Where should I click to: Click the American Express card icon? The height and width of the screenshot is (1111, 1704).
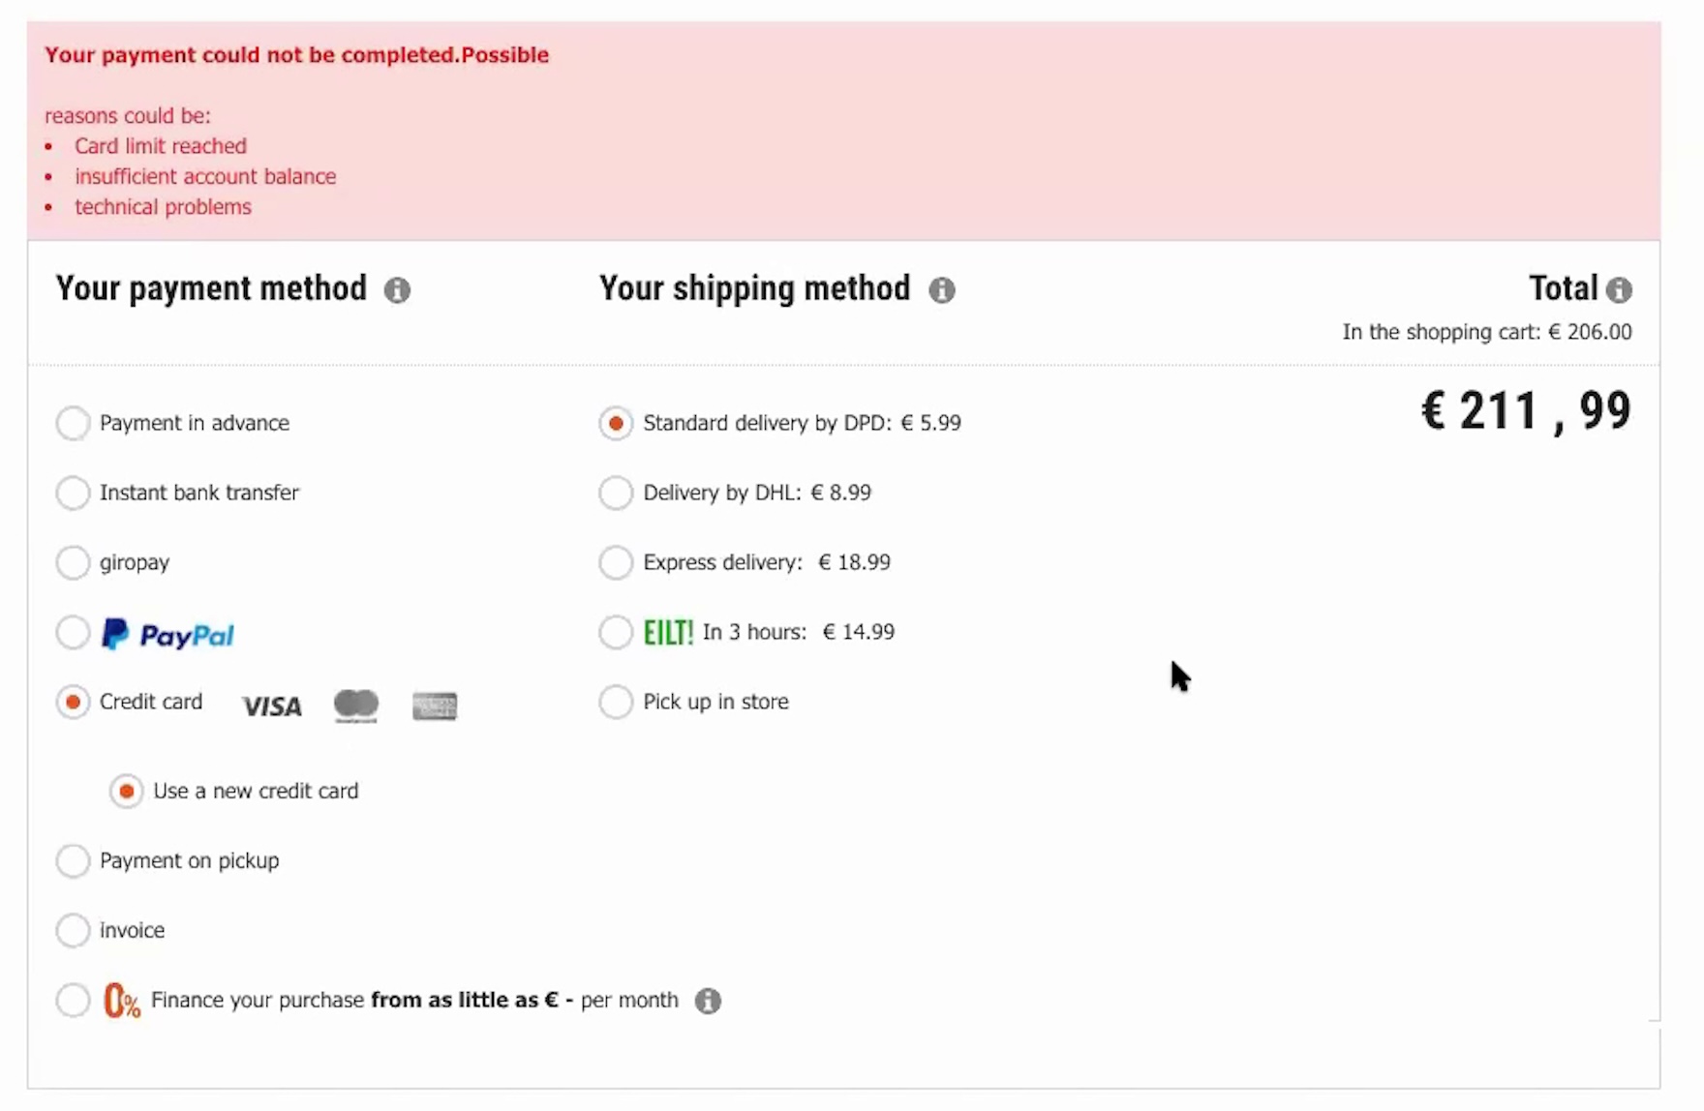click(435, 706)
